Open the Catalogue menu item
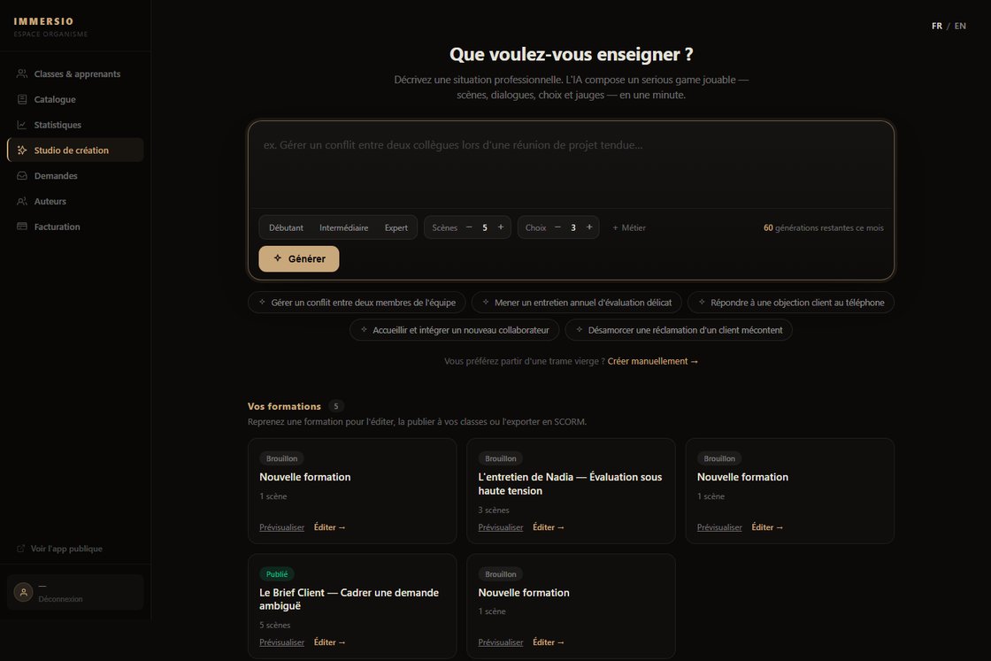991x661 pixels. (75, 99)
